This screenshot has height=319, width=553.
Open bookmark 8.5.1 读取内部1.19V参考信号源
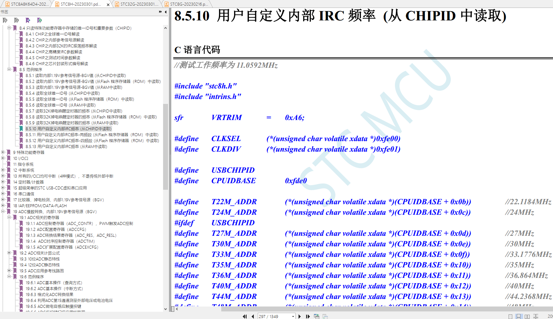(x=76, y=76)
